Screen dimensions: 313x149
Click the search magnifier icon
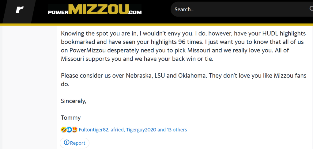[x=311, y=9]
